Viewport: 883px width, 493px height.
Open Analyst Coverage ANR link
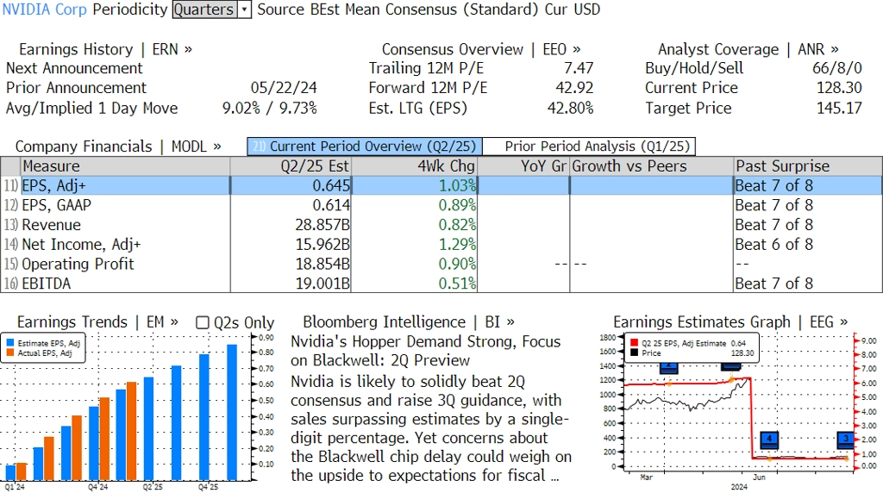748,49
